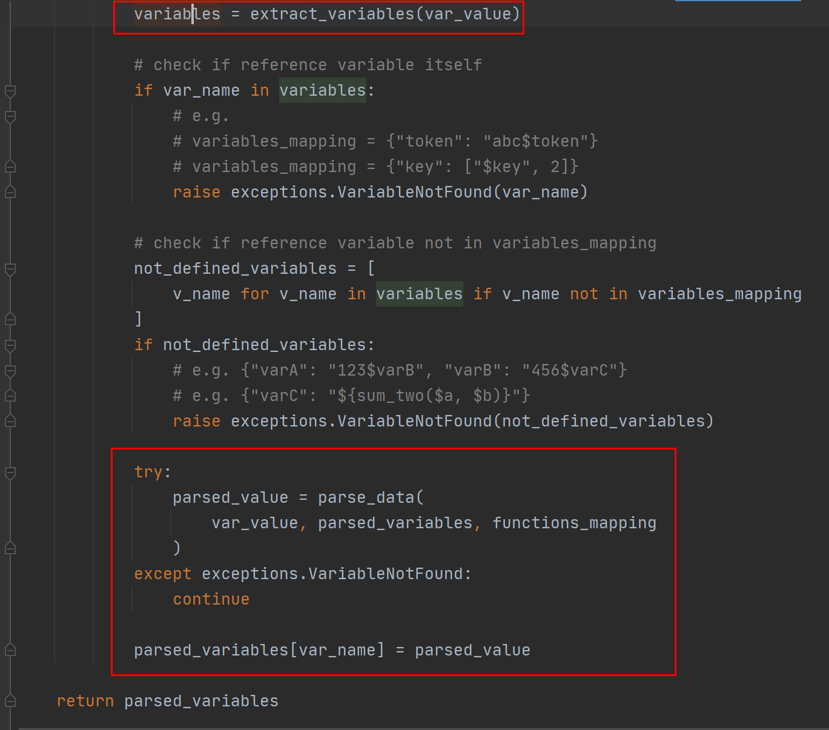Screen dimensions: 829x730
Task: Click the 'try' keyword
Action: pos(148,472)
